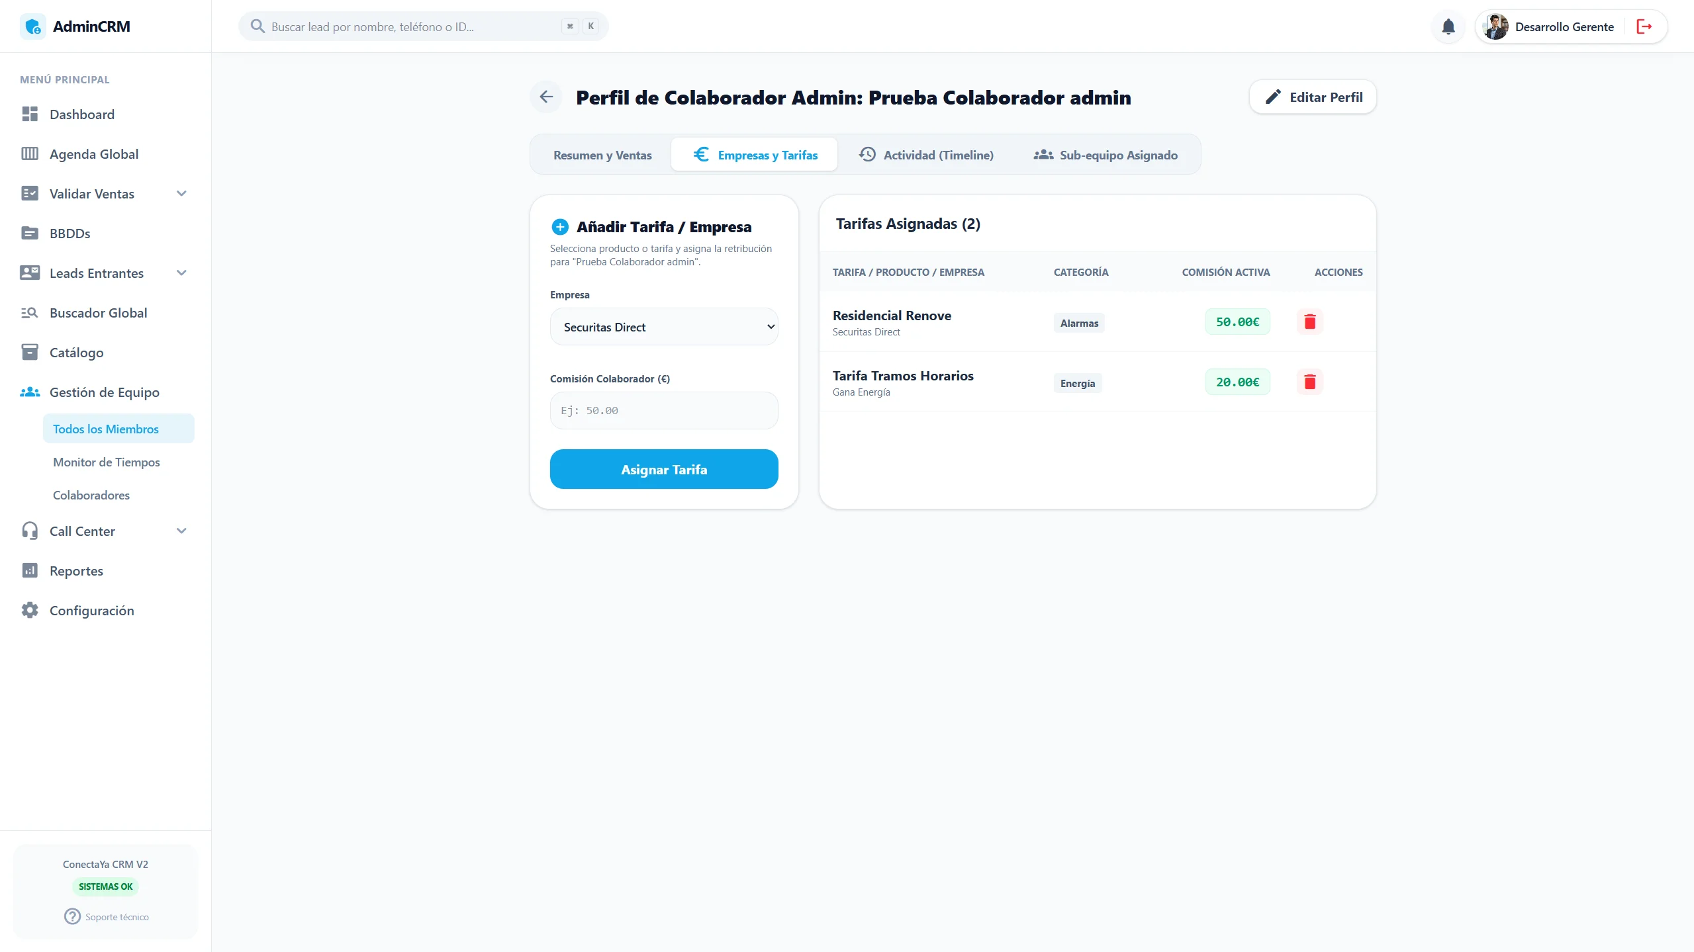
Task: Open Colaboradores submenu item
Action: (118, 495)
